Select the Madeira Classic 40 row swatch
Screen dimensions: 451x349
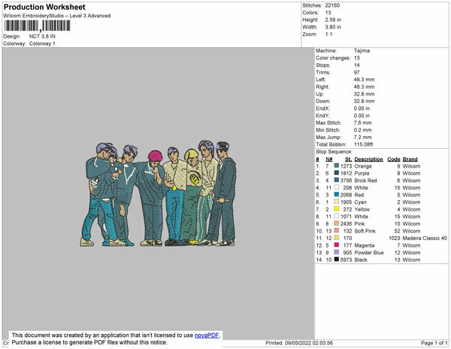336,238
